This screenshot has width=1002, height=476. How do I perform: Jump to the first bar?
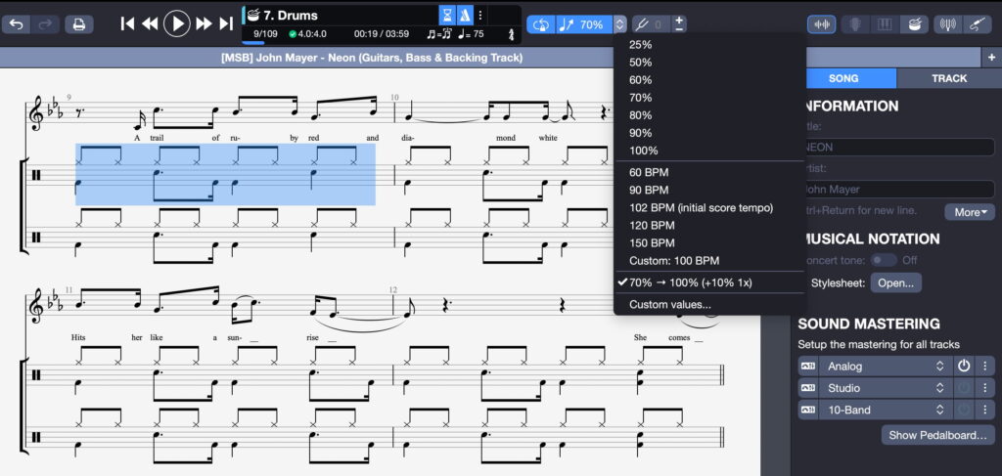(x=128, y=23)
